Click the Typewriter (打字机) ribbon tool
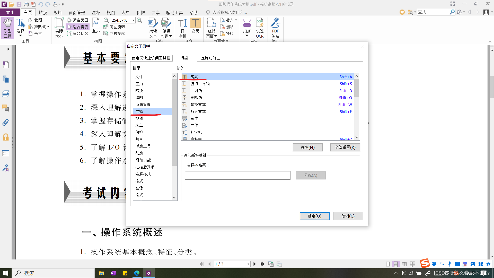This screenshot has height=278, width=494. pyautogui.click(x=182, y=28)
